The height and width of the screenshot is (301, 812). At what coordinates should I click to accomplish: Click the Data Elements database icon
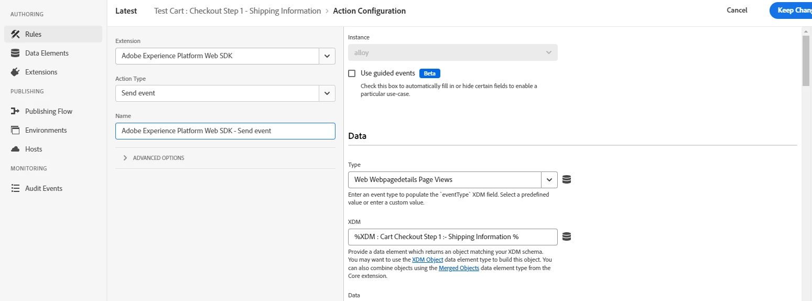(x=15, y=53)
